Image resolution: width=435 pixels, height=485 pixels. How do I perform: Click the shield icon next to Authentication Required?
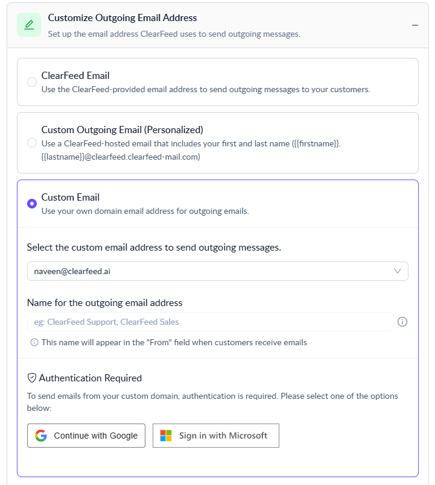pos(32,378)
